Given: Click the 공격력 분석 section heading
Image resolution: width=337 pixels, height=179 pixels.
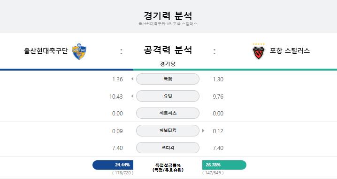Looking at the screenshot, I should [168, 50].
